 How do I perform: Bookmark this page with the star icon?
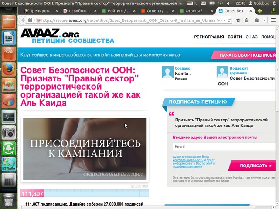click(238, 20)
